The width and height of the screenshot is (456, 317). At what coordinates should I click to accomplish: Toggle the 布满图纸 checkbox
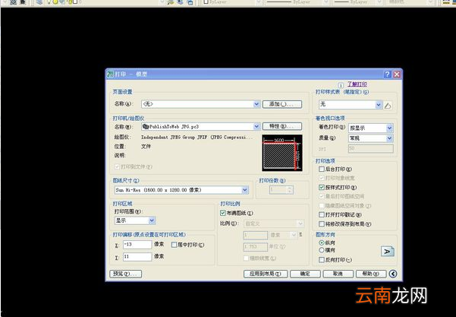(223, 213)
